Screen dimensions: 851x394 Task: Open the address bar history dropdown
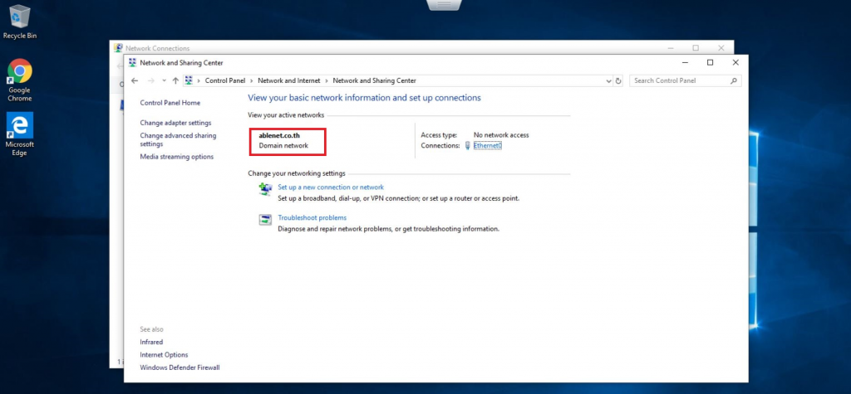tap(608, 80)
